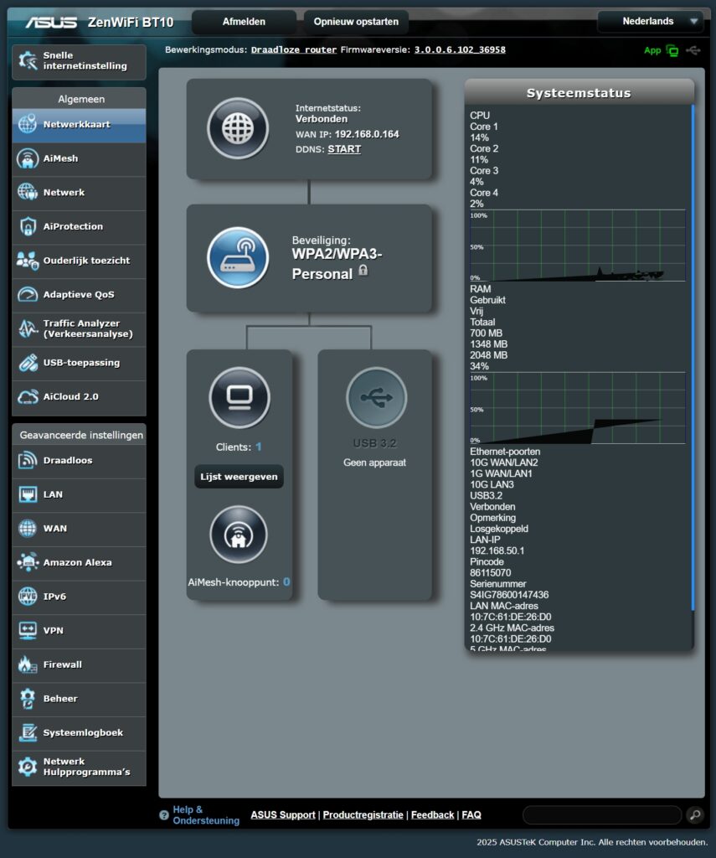Select Adaptieve QoS in sidebar

79,295
